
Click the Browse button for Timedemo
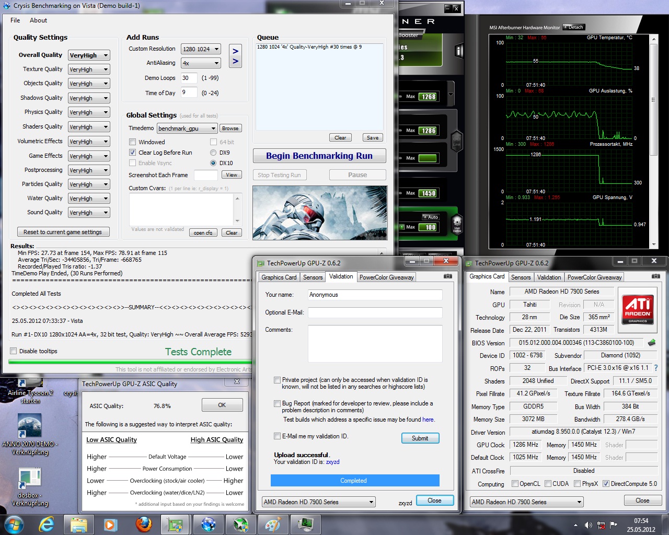tap(230, 129)
